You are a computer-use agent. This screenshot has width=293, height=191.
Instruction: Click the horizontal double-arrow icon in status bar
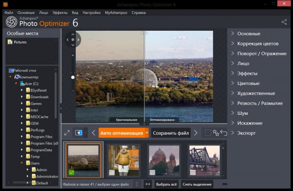point(147,184)
